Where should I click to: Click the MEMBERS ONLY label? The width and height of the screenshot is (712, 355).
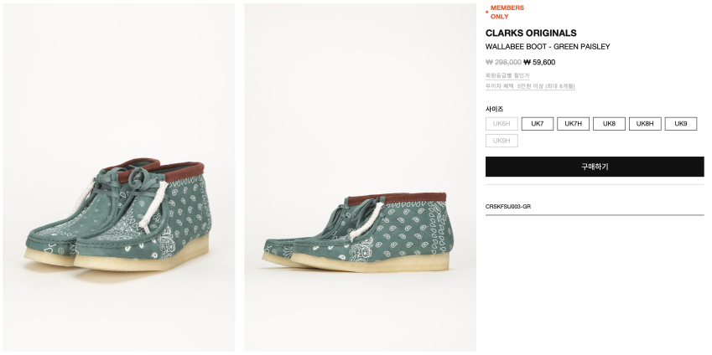click(x=507, y=12)
